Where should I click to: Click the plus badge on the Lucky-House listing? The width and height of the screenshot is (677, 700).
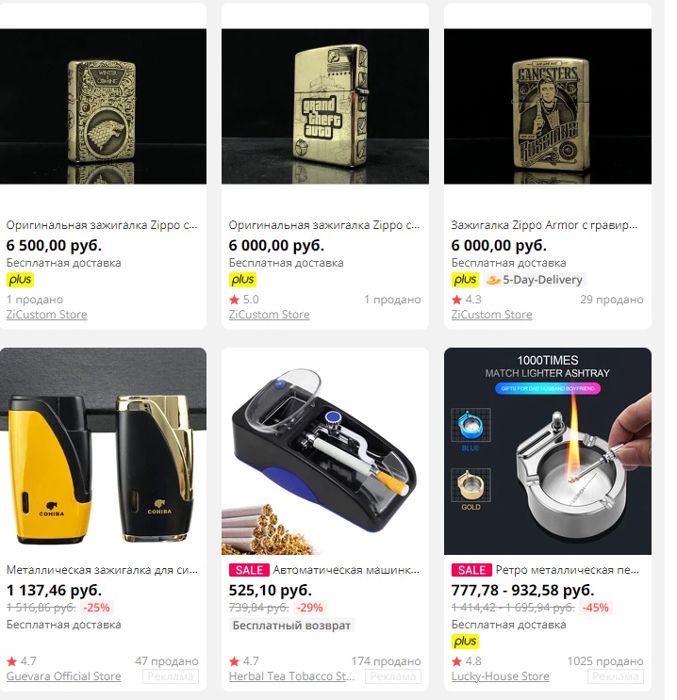[x=465, y=642]
